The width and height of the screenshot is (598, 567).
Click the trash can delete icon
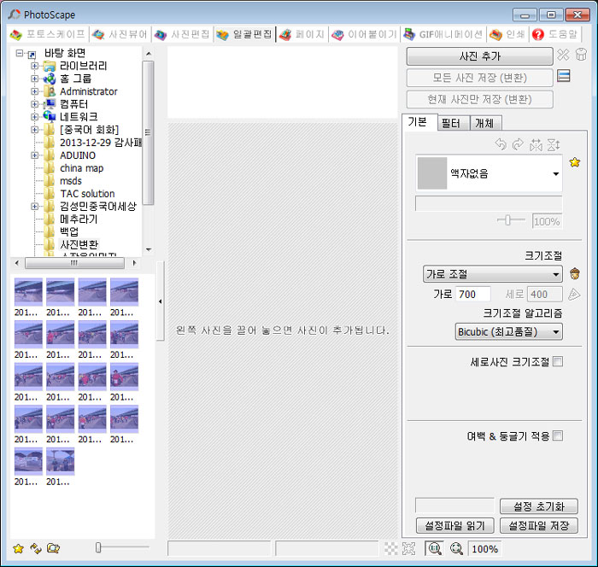tap(581, 55)
